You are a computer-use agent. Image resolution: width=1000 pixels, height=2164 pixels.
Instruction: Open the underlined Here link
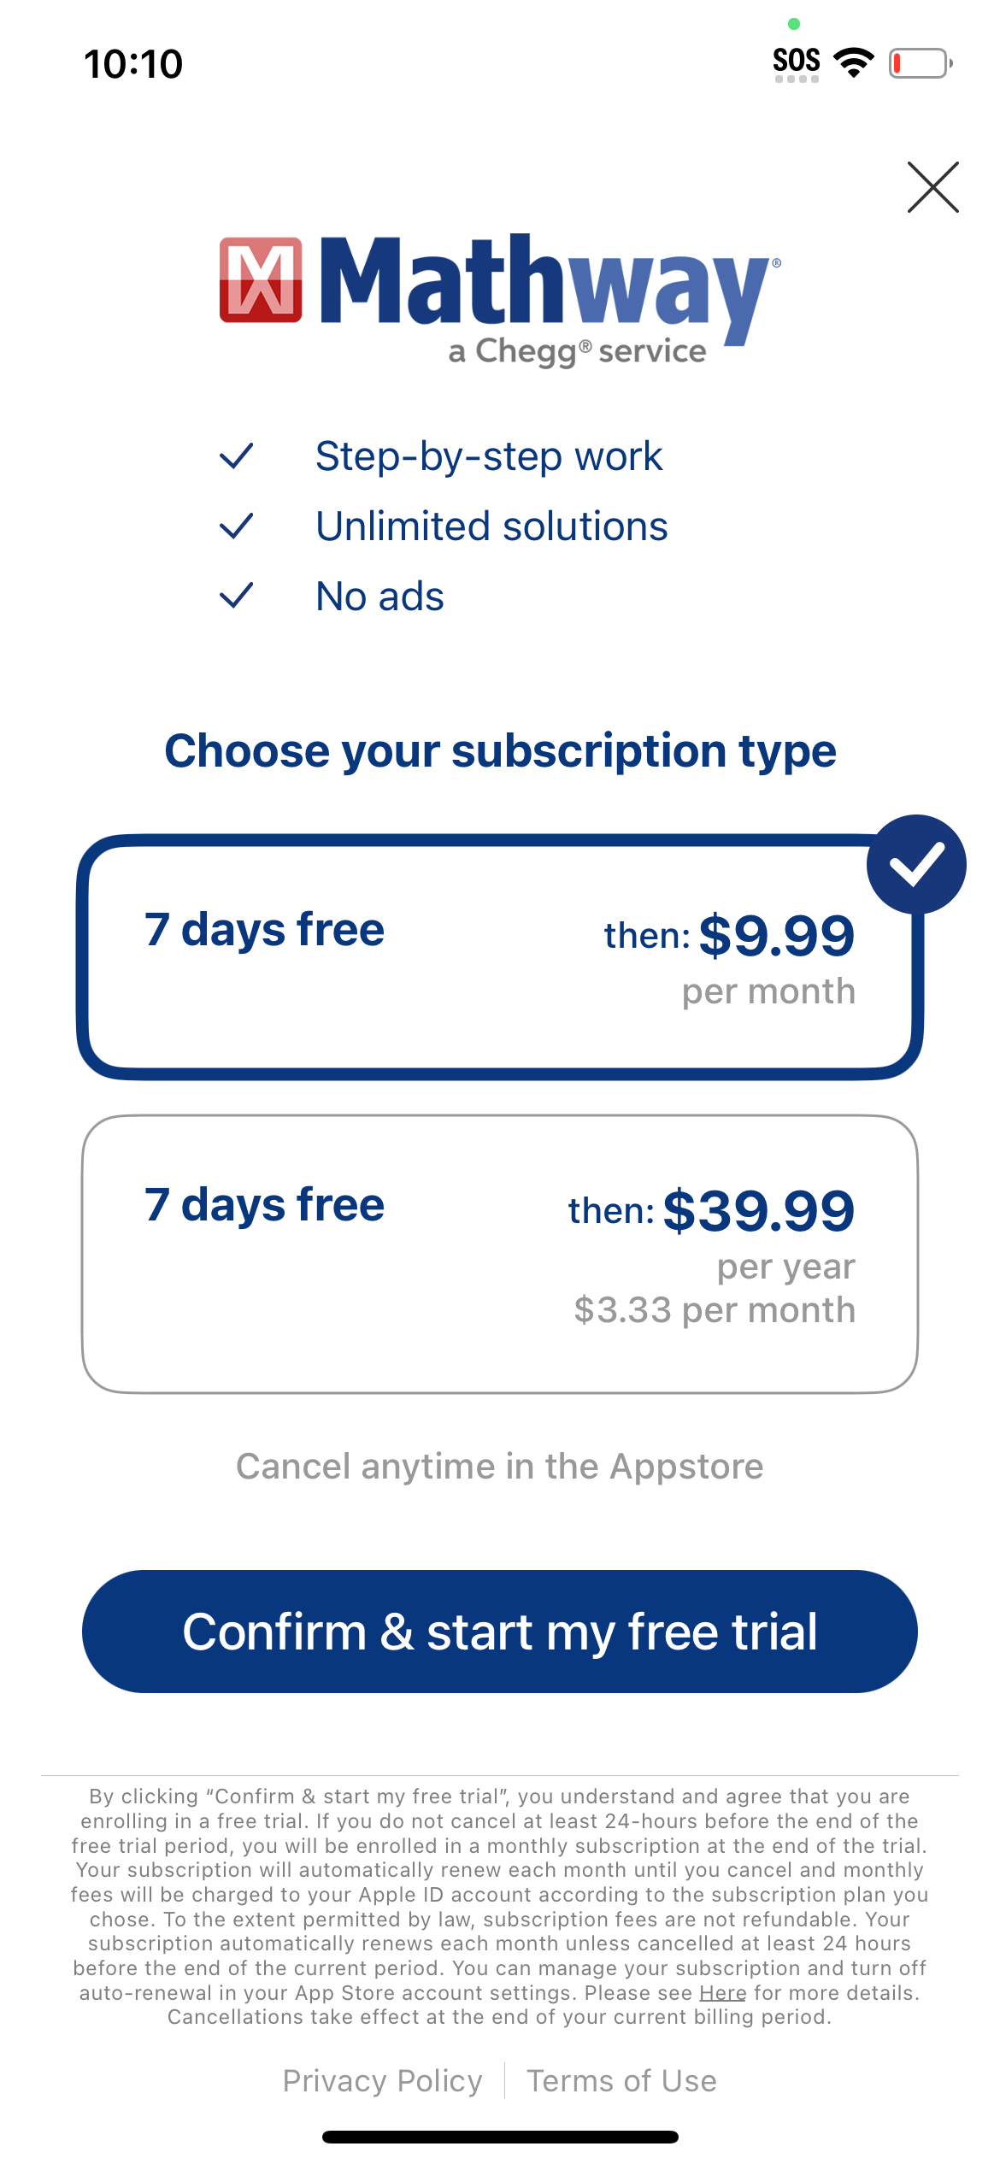click(x=722, y=1993)
